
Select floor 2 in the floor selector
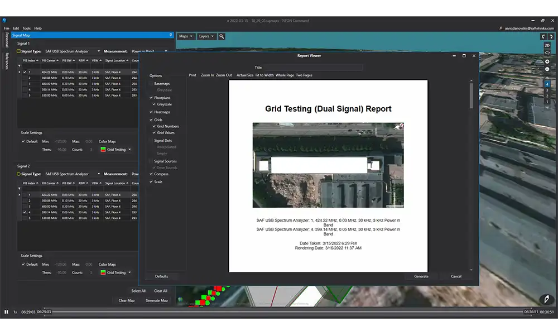point(547,96)
